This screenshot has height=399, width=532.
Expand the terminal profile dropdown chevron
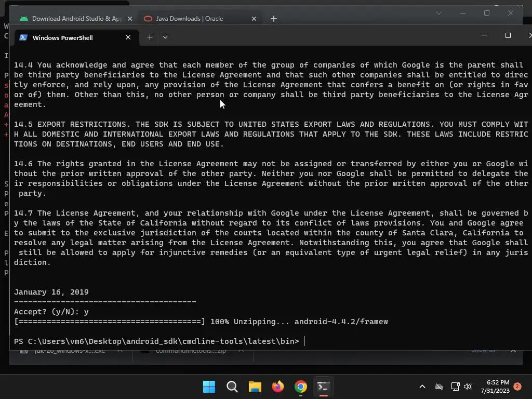(x=165, y=37)
